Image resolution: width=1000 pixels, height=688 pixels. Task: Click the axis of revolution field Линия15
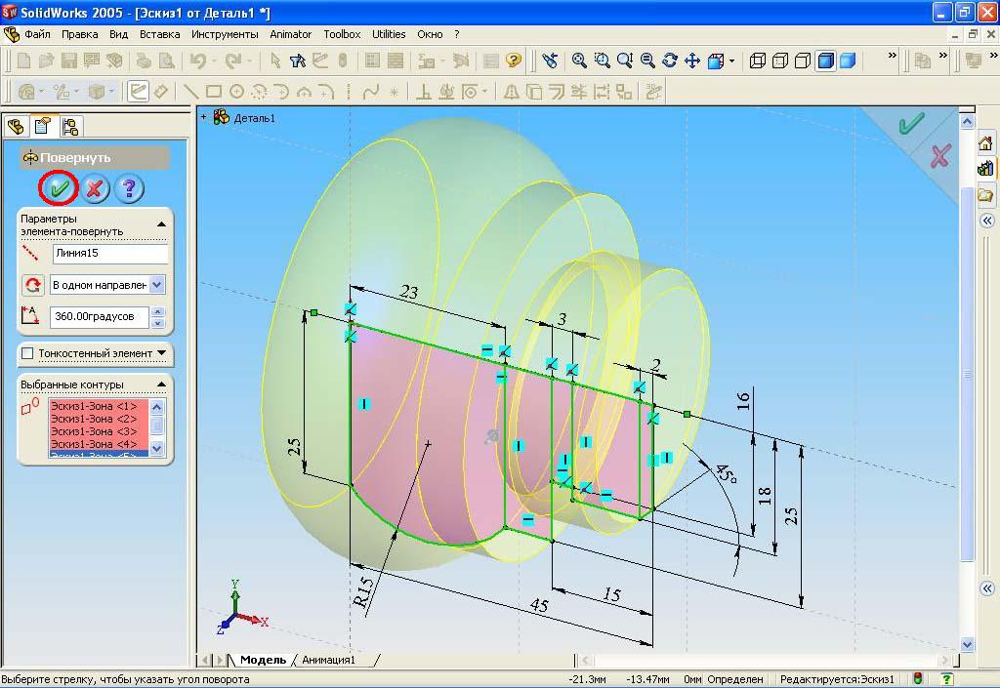[109, 253]
